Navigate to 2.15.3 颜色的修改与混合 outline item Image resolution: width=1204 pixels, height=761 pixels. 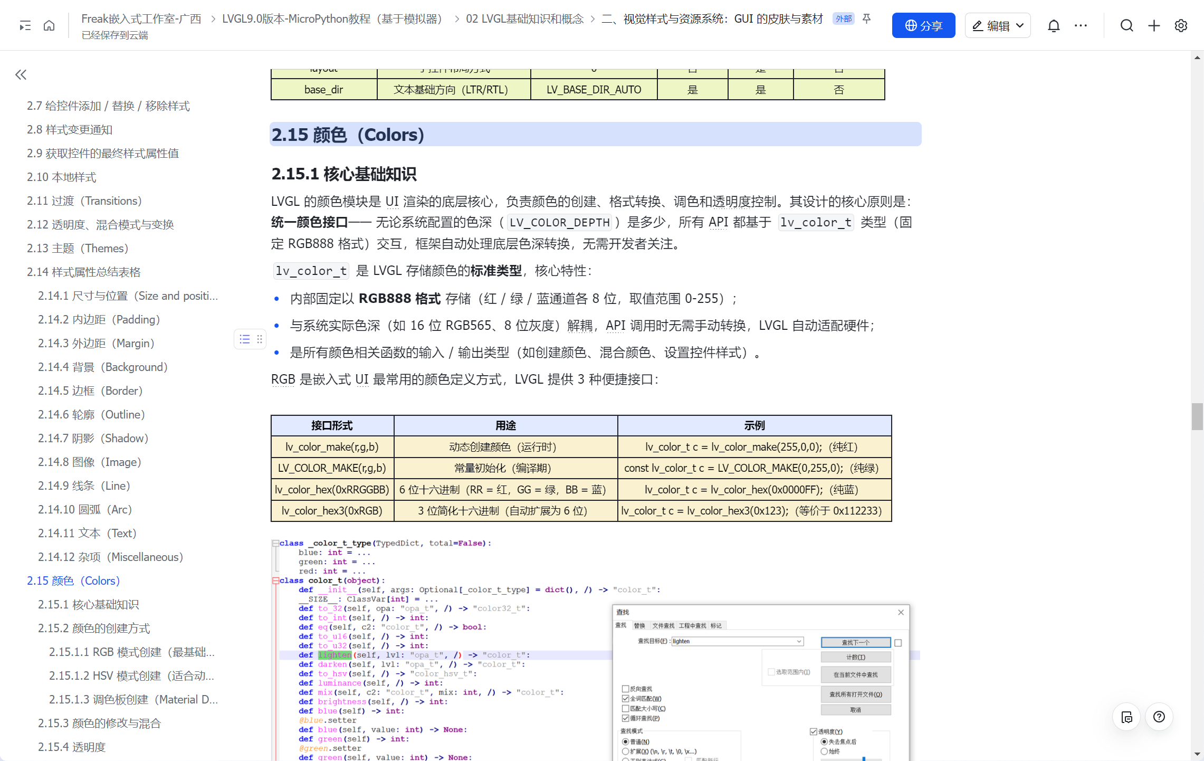click(x=99, y=723)
